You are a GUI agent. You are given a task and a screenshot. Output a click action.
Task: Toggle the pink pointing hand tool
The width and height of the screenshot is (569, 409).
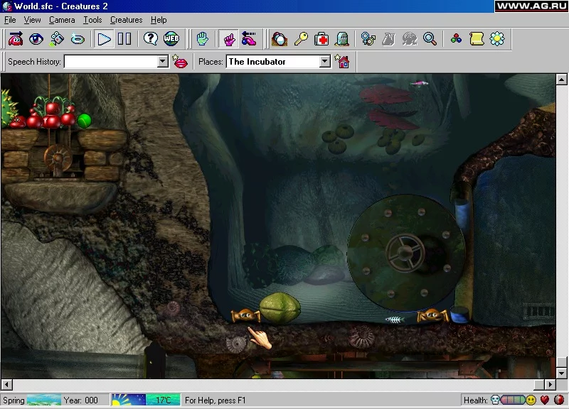click(229, 39)
